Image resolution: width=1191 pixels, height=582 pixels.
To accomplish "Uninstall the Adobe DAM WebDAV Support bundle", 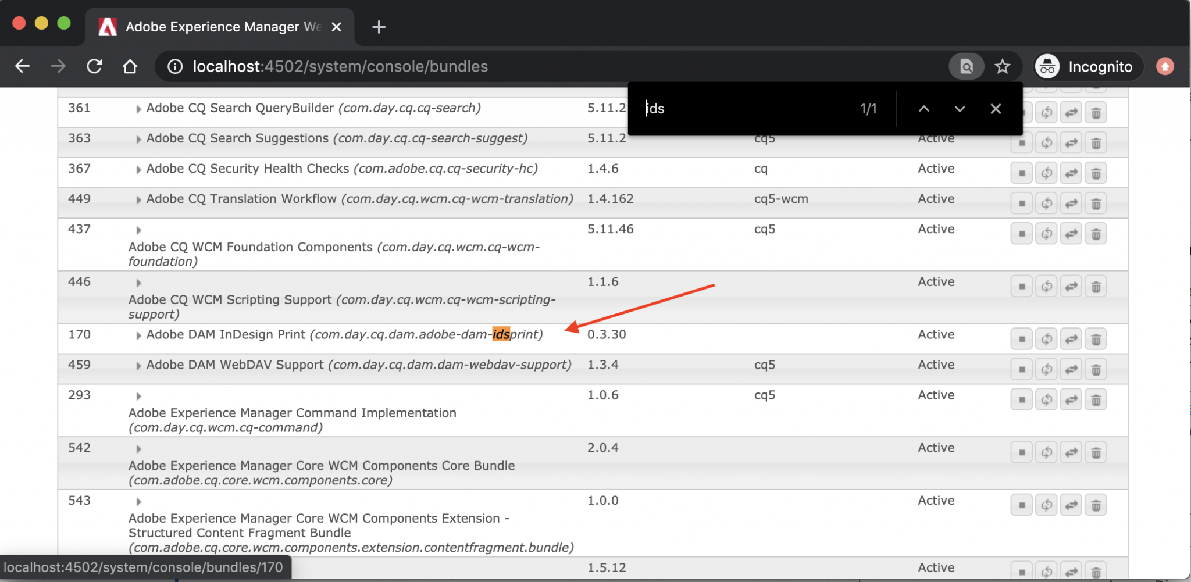I will 1097,369.
